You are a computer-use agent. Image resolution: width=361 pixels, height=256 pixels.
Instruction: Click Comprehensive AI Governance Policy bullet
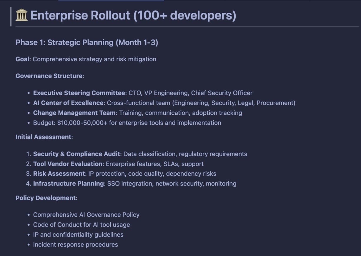click(86, 215)
